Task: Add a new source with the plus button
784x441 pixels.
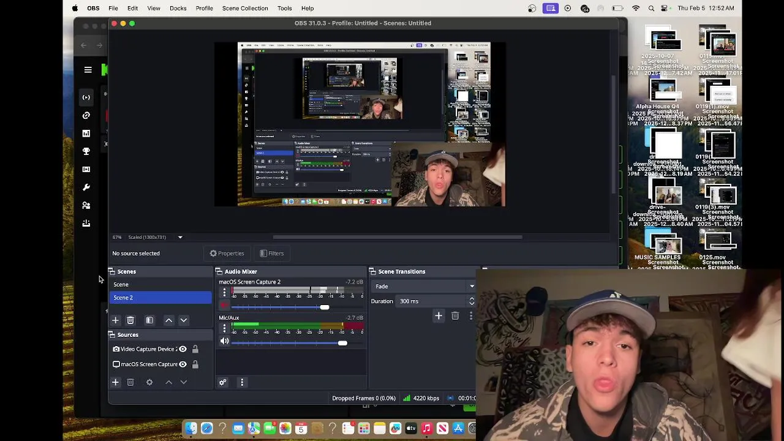Action: click(115, 382)
